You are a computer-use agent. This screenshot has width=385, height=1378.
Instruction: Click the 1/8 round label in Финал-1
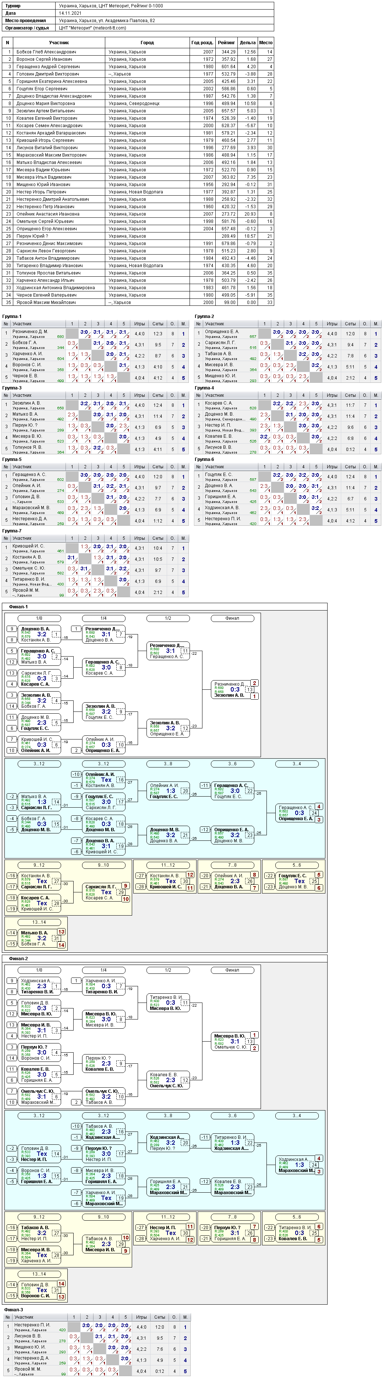pyautogui.click(x=39, y=618)
